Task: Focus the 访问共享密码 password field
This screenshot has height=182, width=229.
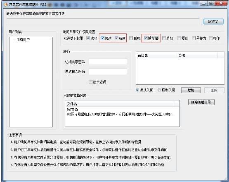Action: (108, 62)
